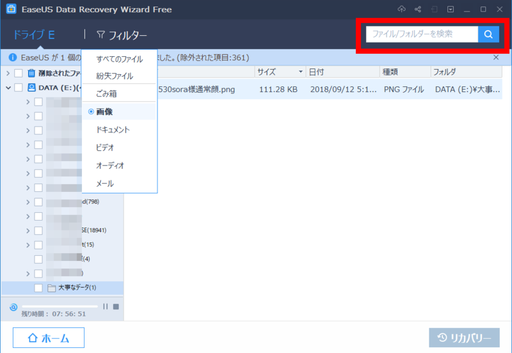512x353 pixels.
Task: Click the sort arrow in サイズ column
Action: 300,72
